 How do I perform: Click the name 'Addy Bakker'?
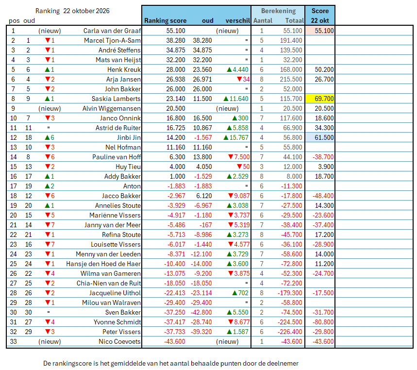coord(122,176)
